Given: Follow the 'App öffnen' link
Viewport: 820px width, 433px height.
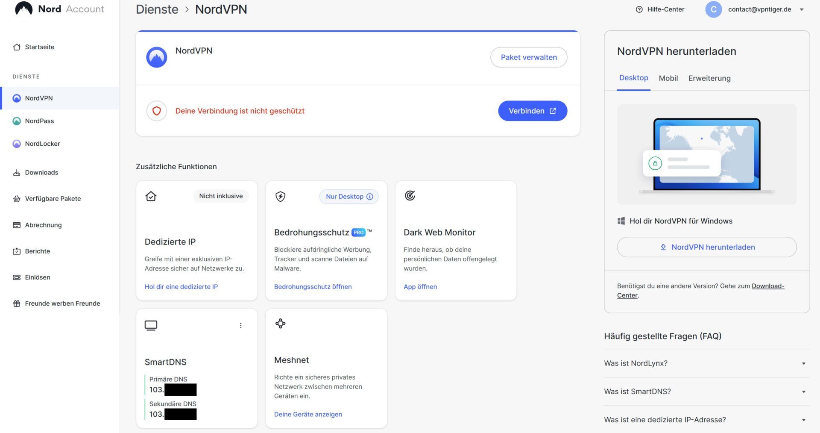Looking at the screenshot, I should (420, 287).
